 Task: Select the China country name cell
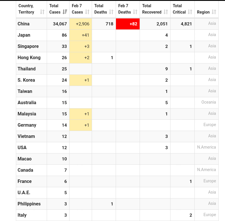point(31,24)
